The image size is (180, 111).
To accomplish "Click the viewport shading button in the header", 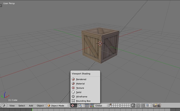I will pyautogui.click(x=74, y=106).
